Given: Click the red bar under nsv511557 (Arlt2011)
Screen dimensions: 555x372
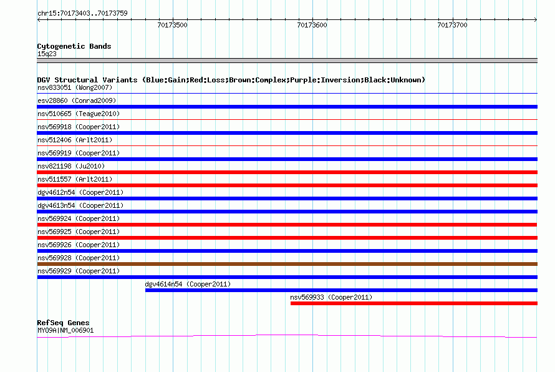Looking at the screenshot, I should tap(287, 185).
